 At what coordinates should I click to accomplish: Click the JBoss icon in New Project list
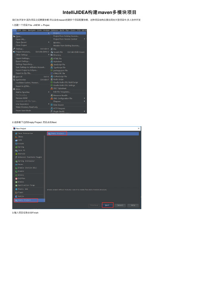tap(16, 137)
